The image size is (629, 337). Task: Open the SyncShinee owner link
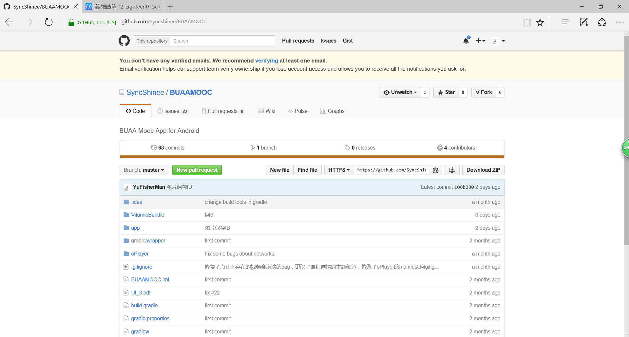[x=145, y=93]
